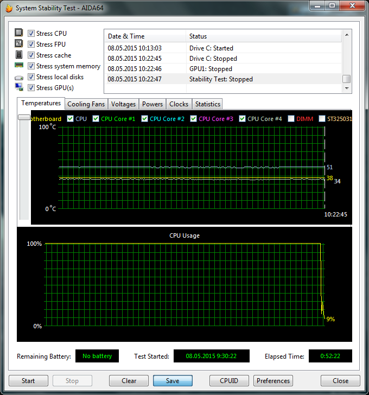The width and height of the screenshot is (369, 395).
Task: Click the Close button at bottom right
Action: pyautogui.click(x=340, y=381)
